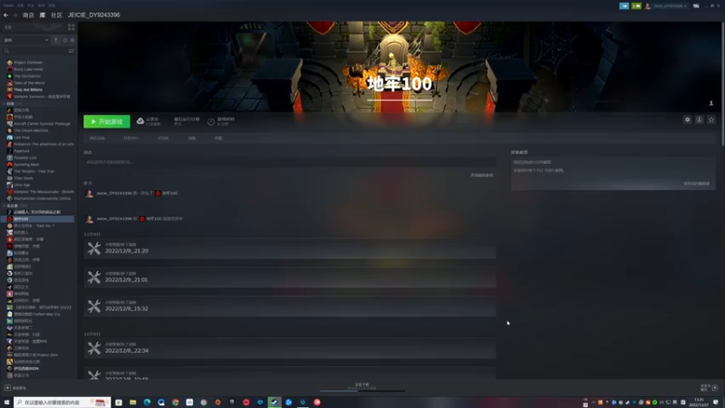
Task: Open the 社区 community menu
Action: tap(56, 15)
